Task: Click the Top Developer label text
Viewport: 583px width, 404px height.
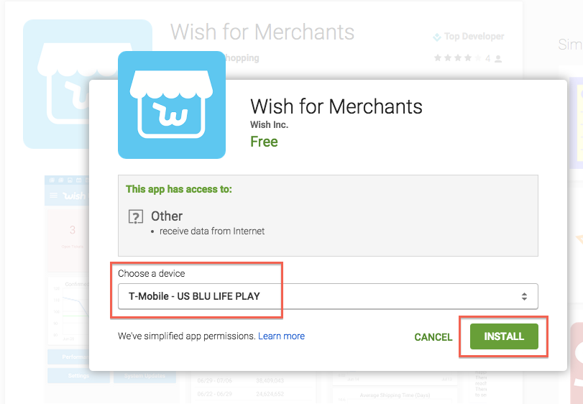Action: [x=474, y=37]
